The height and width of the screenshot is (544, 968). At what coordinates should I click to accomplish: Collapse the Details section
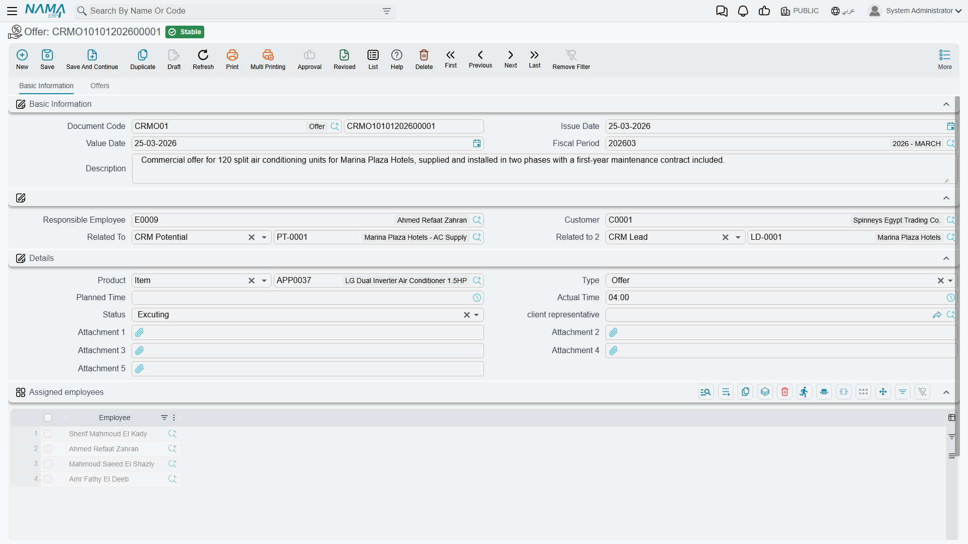(946, 258)
